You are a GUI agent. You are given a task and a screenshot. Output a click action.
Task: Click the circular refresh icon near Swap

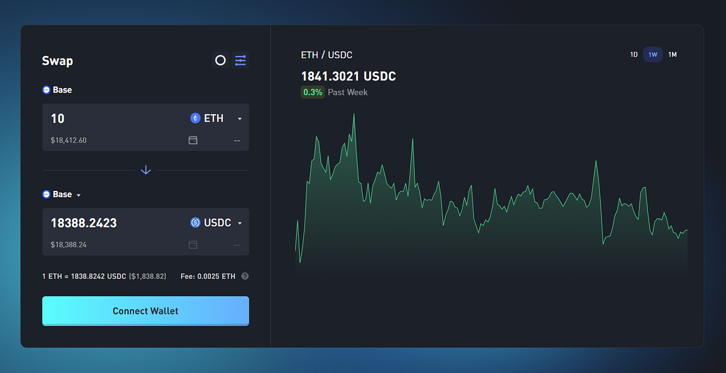tap(220, 60)
